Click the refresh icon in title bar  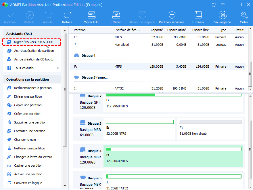pos(214,5)
